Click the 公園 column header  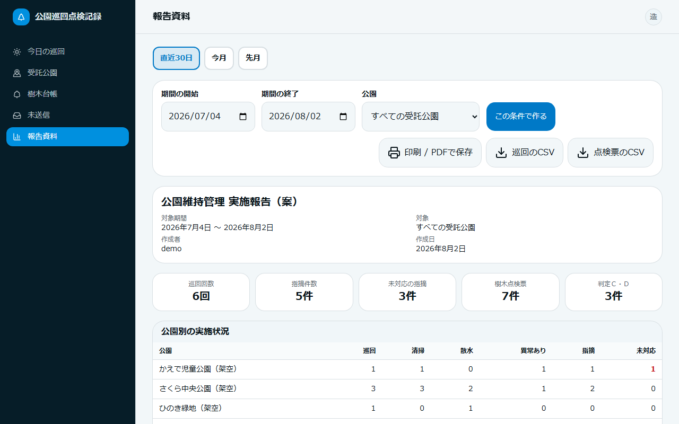(x=166, y=351)
